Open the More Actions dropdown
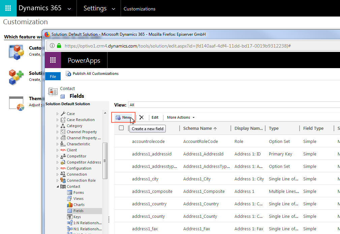 [181, 117]
